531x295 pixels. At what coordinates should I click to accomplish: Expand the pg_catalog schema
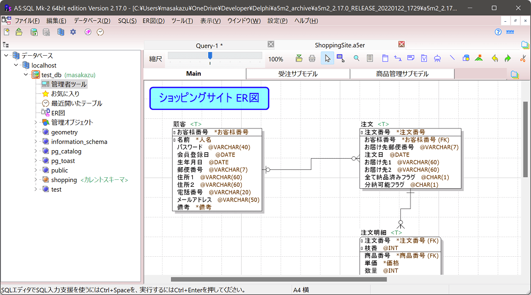click(36, 151)
